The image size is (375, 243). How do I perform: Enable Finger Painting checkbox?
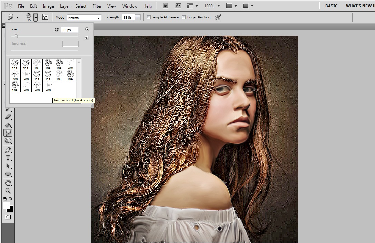[184, 17]
